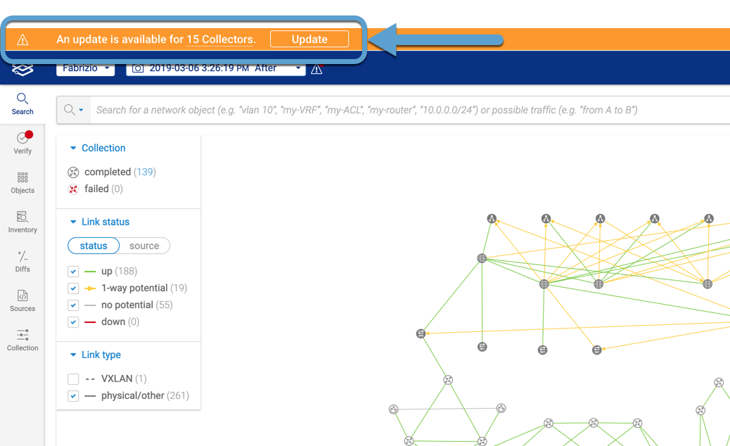The image size is (730, 446).
Task: Collapse the Link status section
Action: (x=73, y=222)
